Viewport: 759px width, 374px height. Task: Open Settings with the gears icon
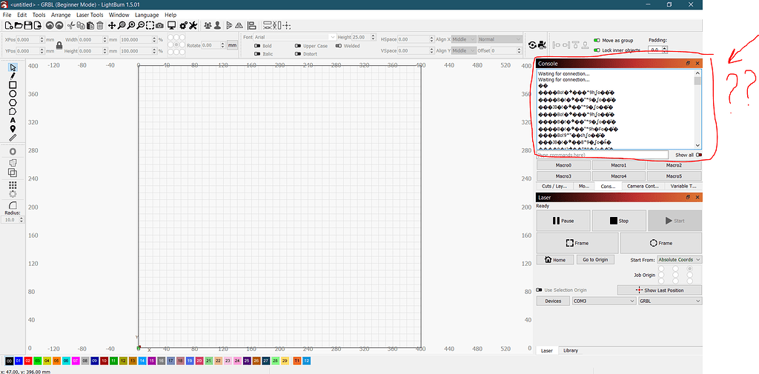pos(183,25)
